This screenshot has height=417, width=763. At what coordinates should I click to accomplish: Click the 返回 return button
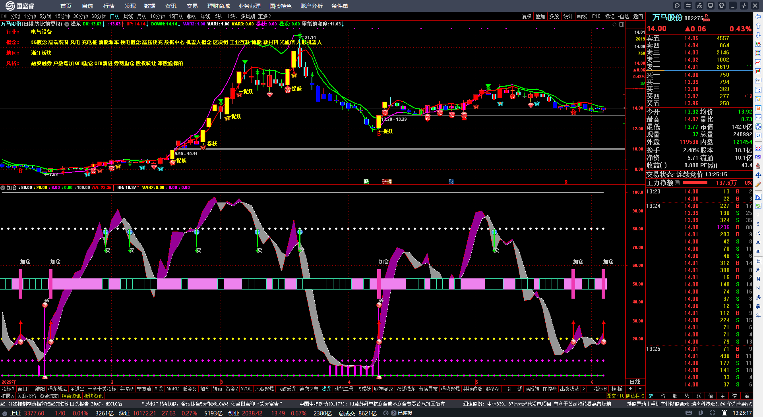tap(638, 16)
